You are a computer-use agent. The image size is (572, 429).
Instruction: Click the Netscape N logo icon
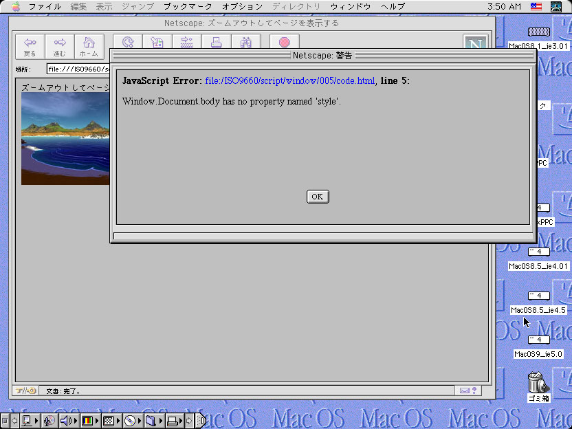click(x=475, y=45)
